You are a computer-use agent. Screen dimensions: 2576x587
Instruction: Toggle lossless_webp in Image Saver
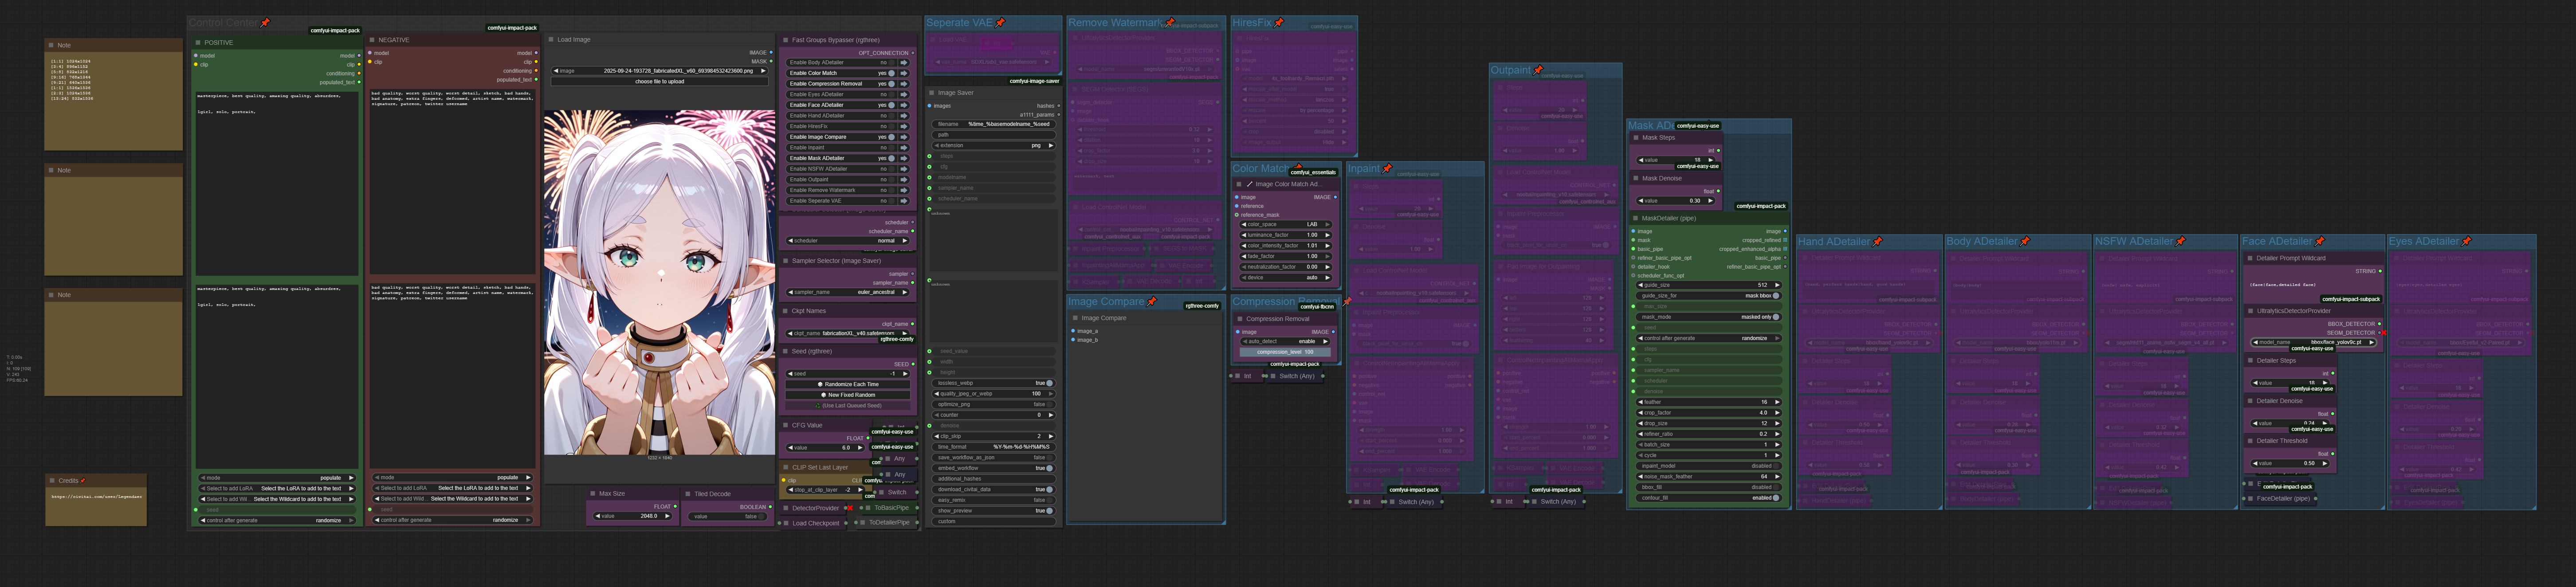coord(1049,383)
